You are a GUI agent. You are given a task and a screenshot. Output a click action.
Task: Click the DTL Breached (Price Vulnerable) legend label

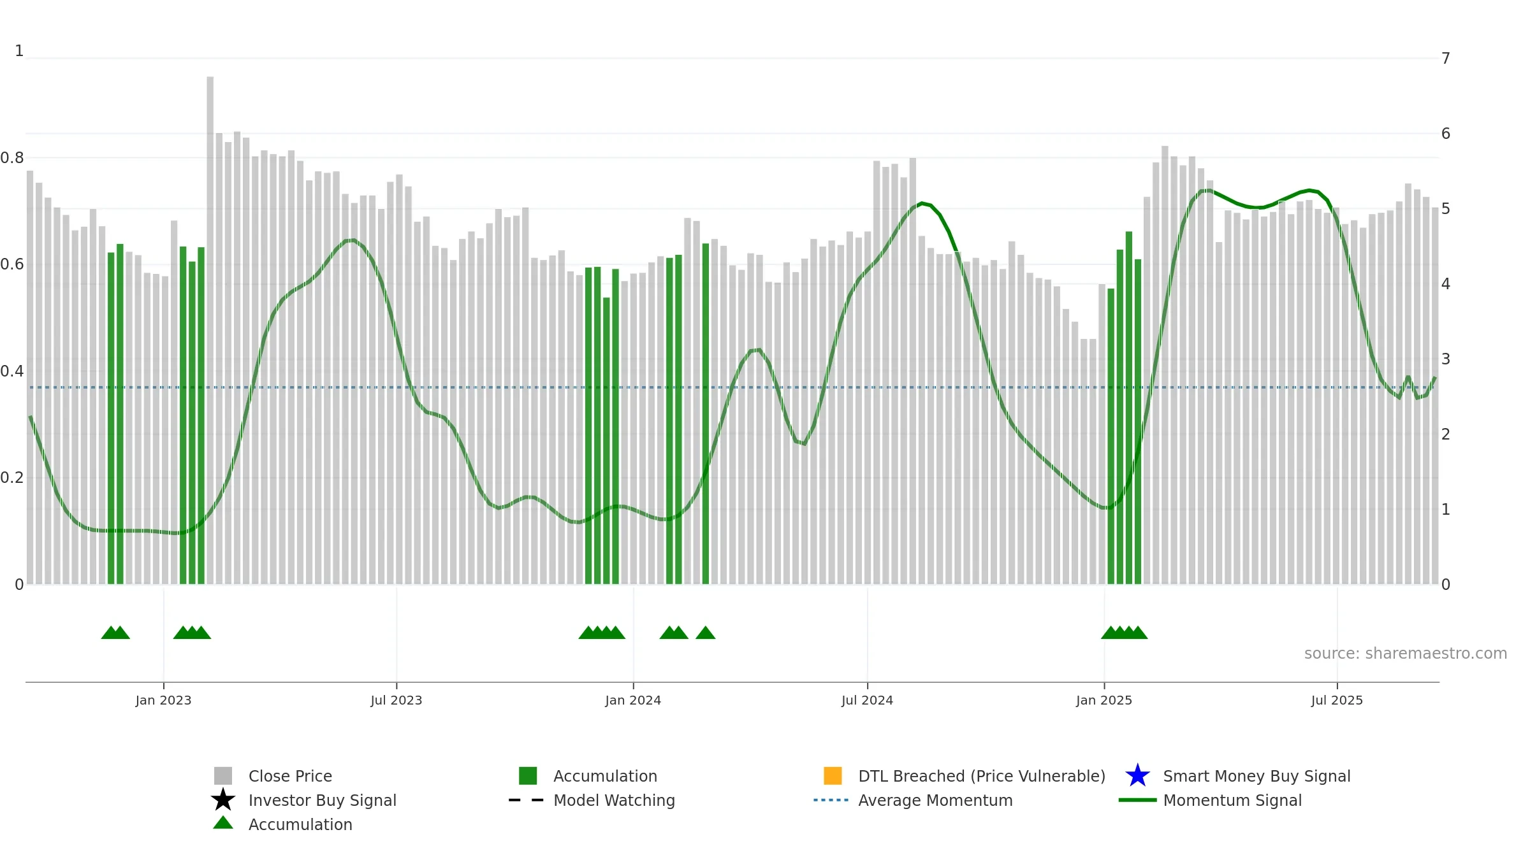[982, 777]
